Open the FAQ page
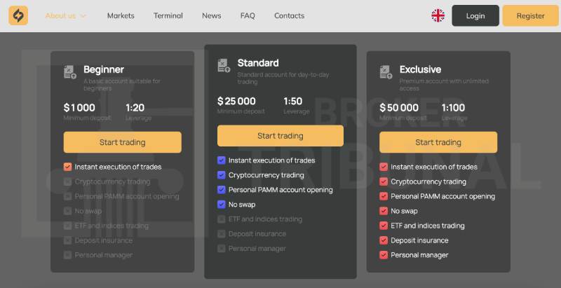 point(248,15)
